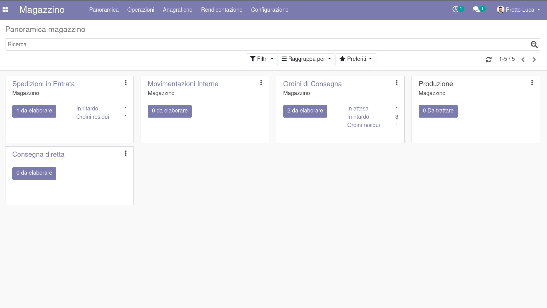This screenshot has width=547, height=308.
Task: Expand the Raggruppa per dropdown
Action: [x=306, y=59]
